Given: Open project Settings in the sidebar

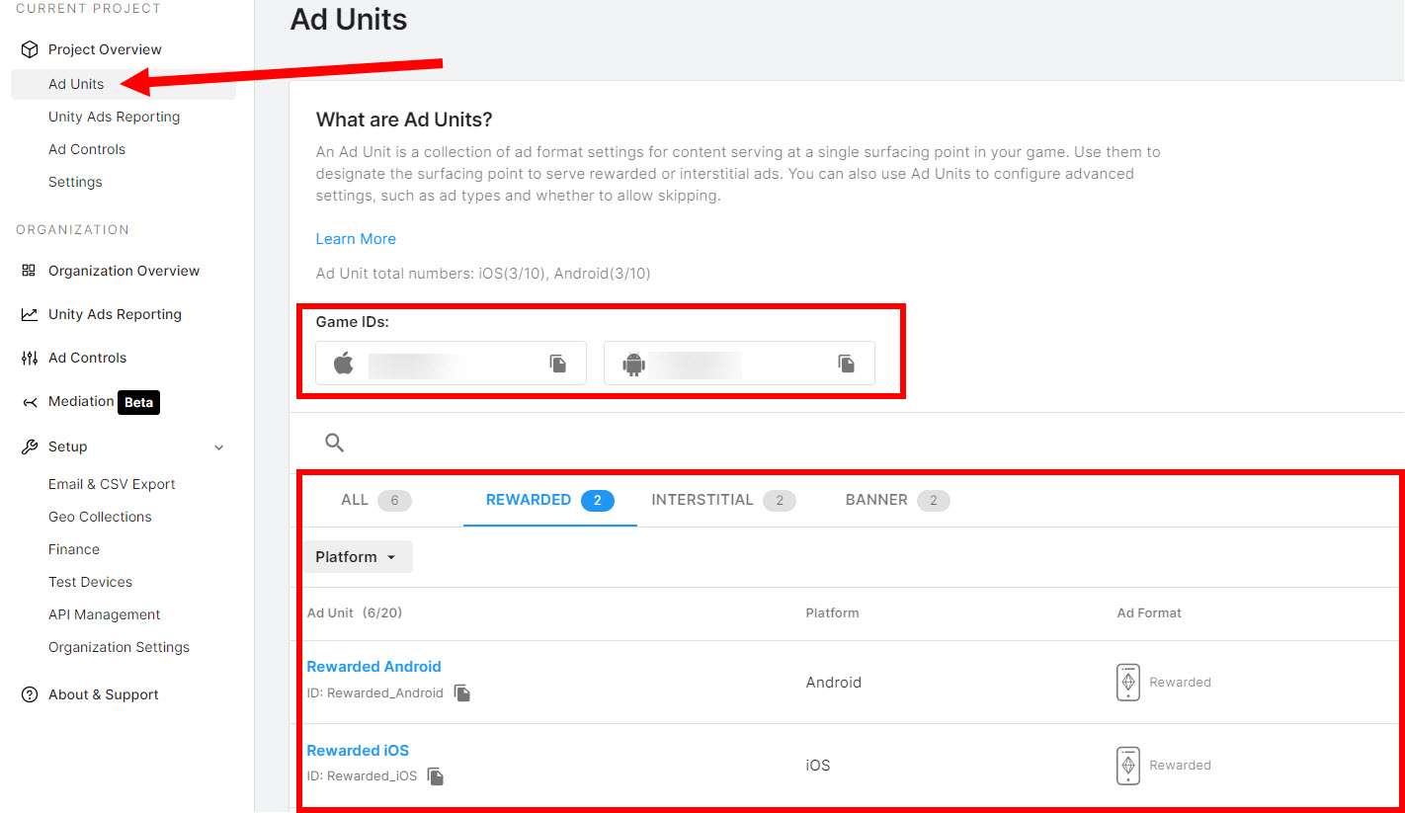Looking at the screenshot, I should tap(75, 182).
